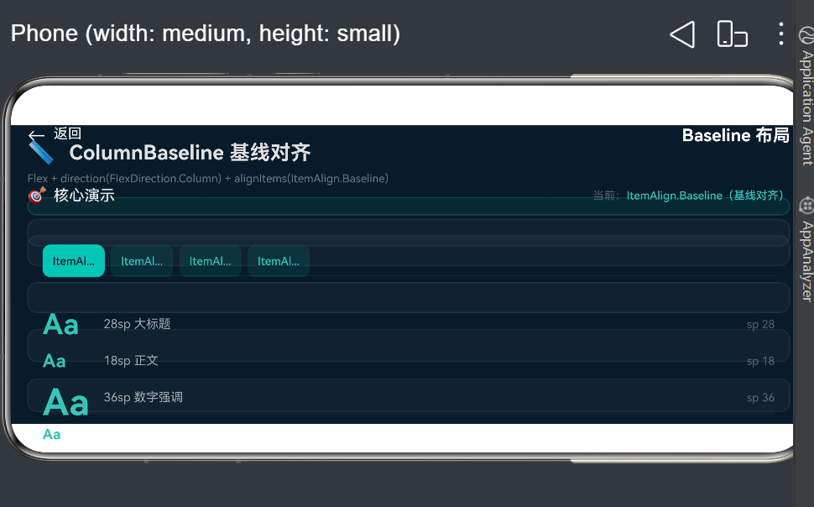The image size is (814, 507).
Task: Select the third ItemAl... option button
Action: tap(211, 261)
